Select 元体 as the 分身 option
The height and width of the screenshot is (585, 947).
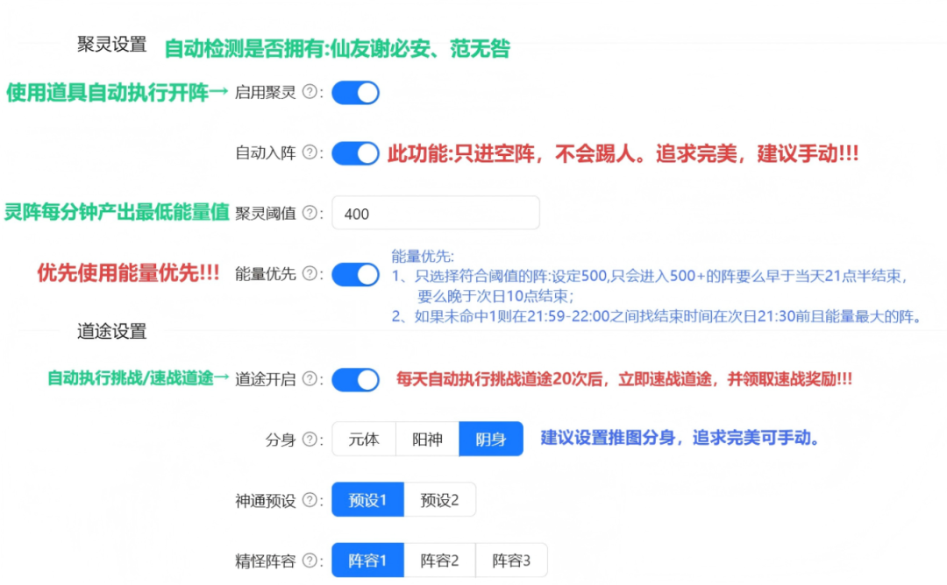tap(364, 440)
